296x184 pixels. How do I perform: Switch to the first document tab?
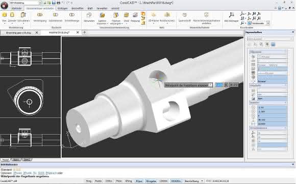coord(18,33)
